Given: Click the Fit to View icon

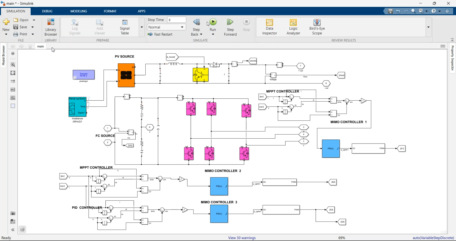Looking at the screenshot, I should pyautogui.click(x=13, y=73).
